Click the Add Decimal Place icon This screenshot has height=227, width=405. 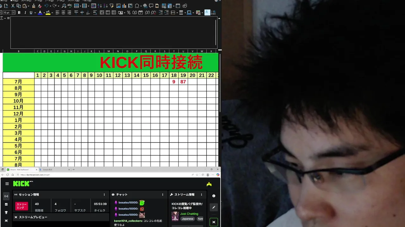pos(147,13)
